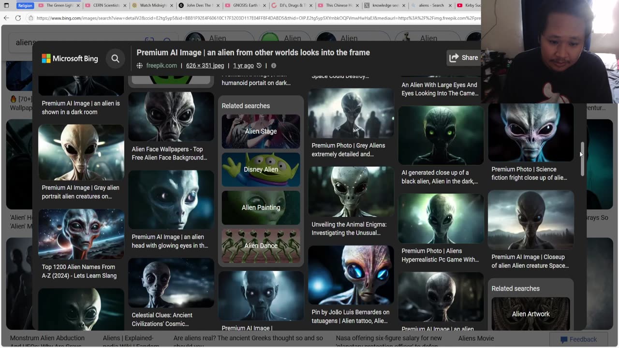619x348 pixels.
Task: Click the info circle icon in image details
Action: (274, 66)
